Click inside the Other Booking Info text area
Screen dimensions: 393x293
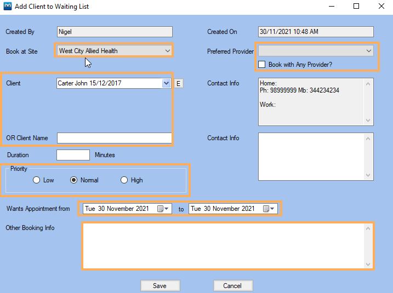point(224,246)
